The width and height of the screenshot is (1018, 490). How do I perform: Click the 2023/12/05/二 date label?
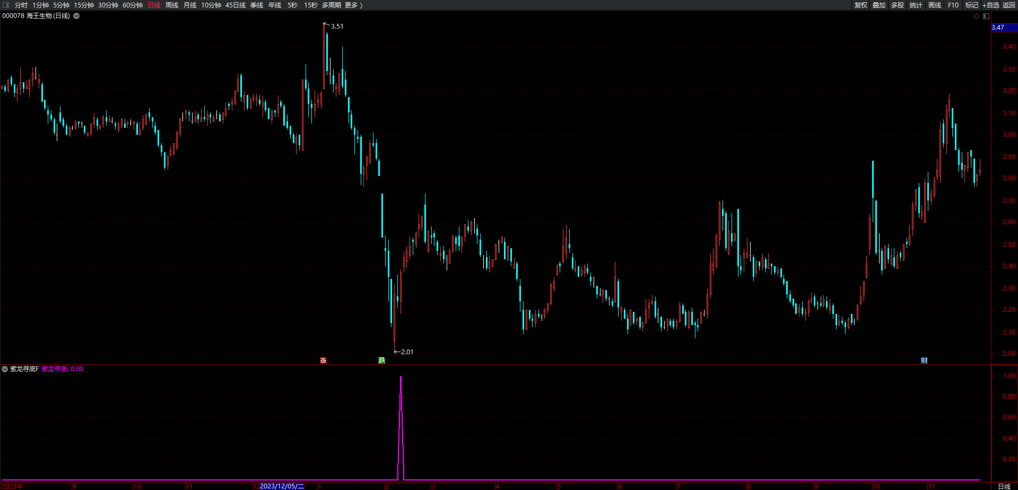[282, 486]
